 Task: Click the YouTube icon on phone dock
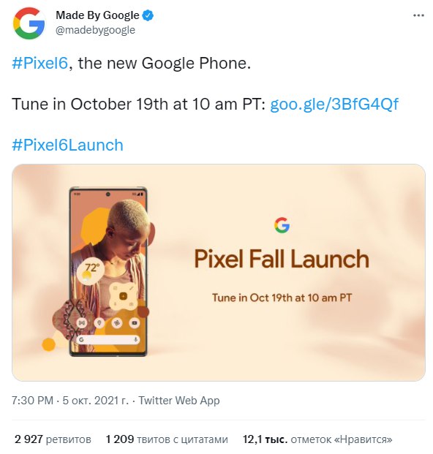(x=135, y=322)
